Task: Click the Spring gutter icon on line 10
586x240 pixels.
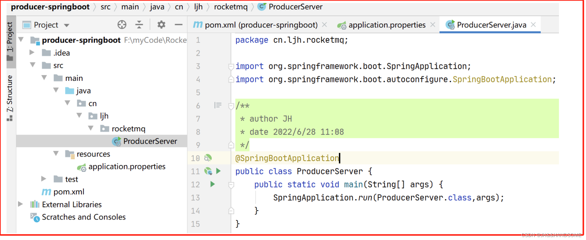Action: coord(208,158)
